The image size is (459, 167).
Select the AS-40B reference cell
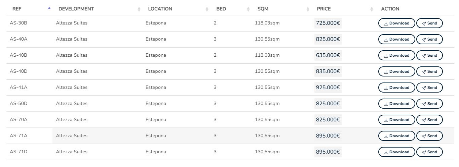point(18,55)
